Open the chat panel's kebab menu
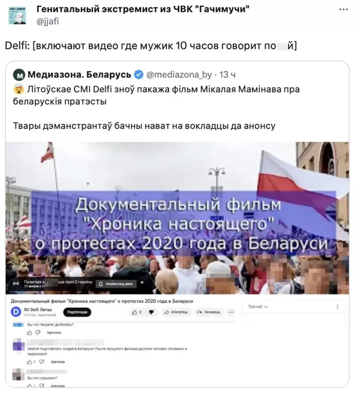 point(337,307)
